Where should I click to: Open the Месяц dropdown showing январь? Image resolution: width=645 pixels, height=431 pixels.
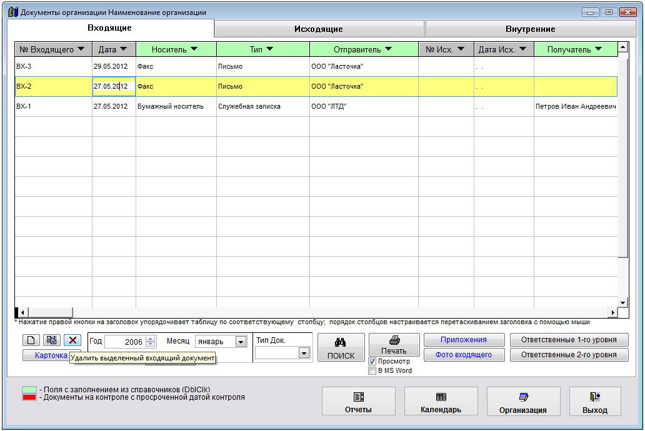pyautogui.click(x=241, y=341)
